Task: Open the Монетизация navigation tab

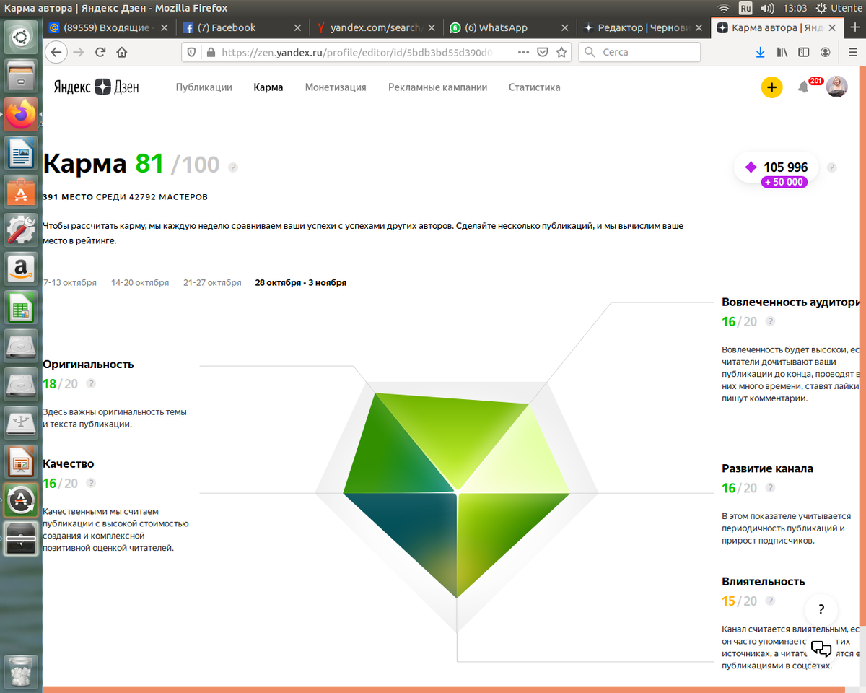Action: (x=336, y=87)
